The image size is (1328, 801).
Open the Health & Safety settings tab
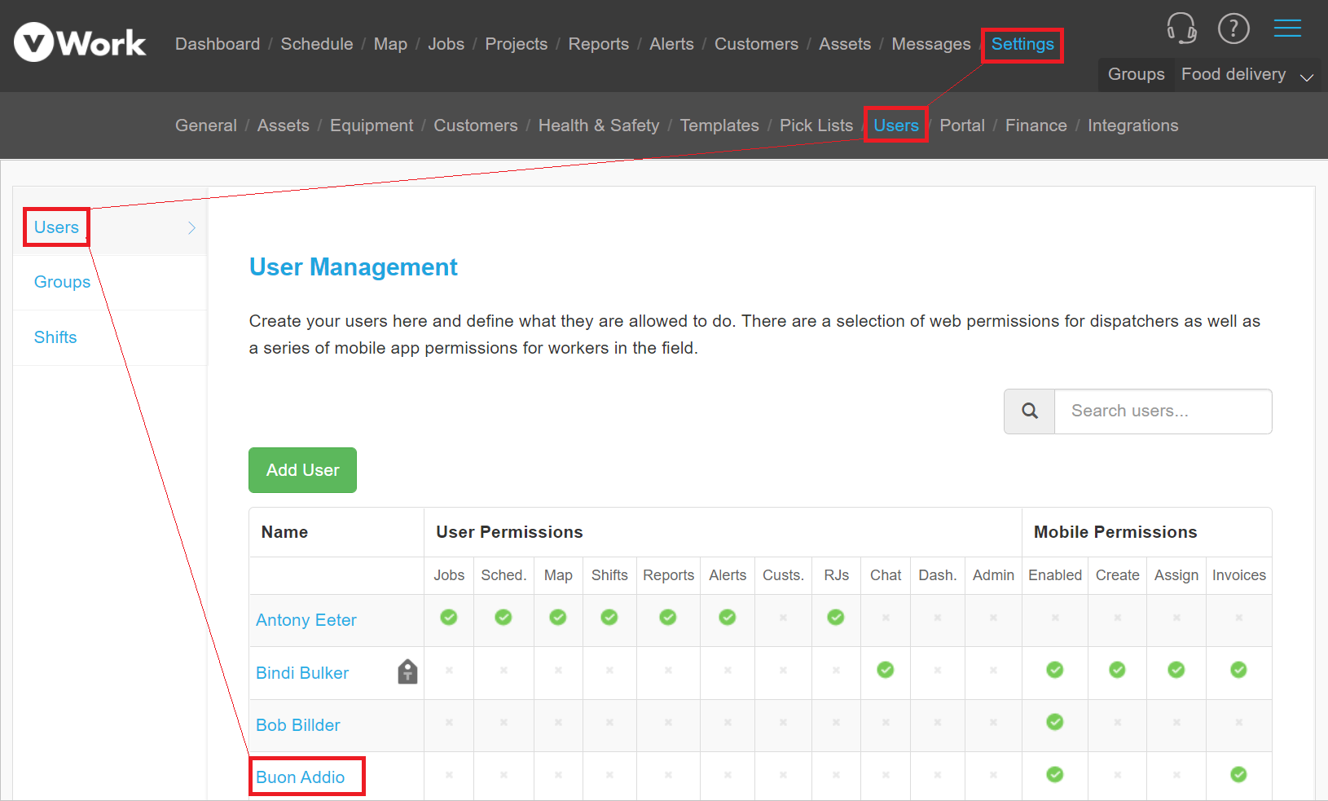pos(599,125)
